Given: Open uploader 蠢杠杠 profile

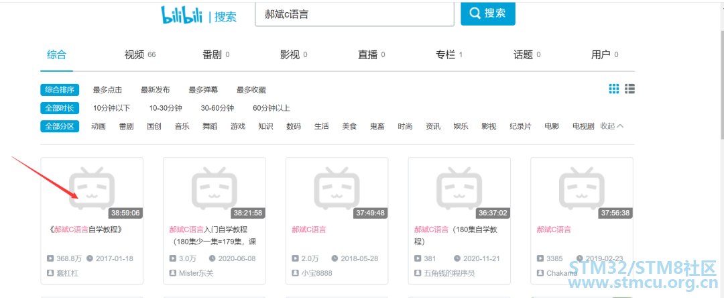Looking at the screenshot, I should pos(68,273).
